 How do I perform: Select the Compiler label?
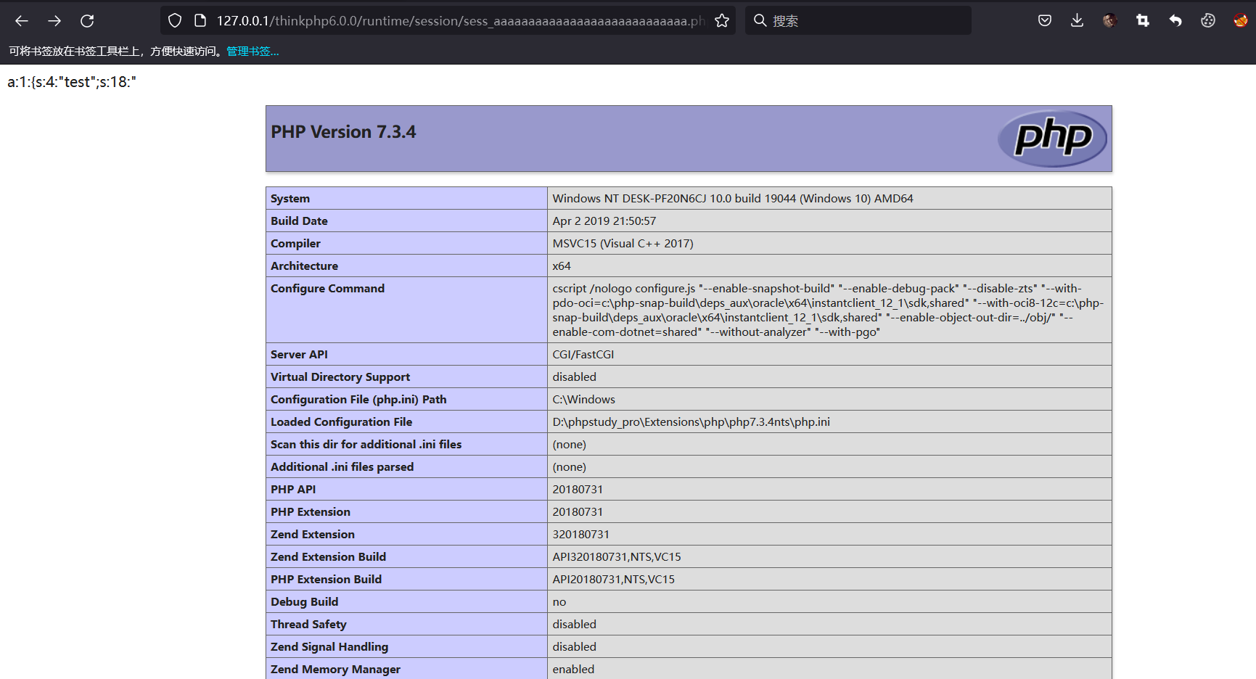click(x=295, y=244)
